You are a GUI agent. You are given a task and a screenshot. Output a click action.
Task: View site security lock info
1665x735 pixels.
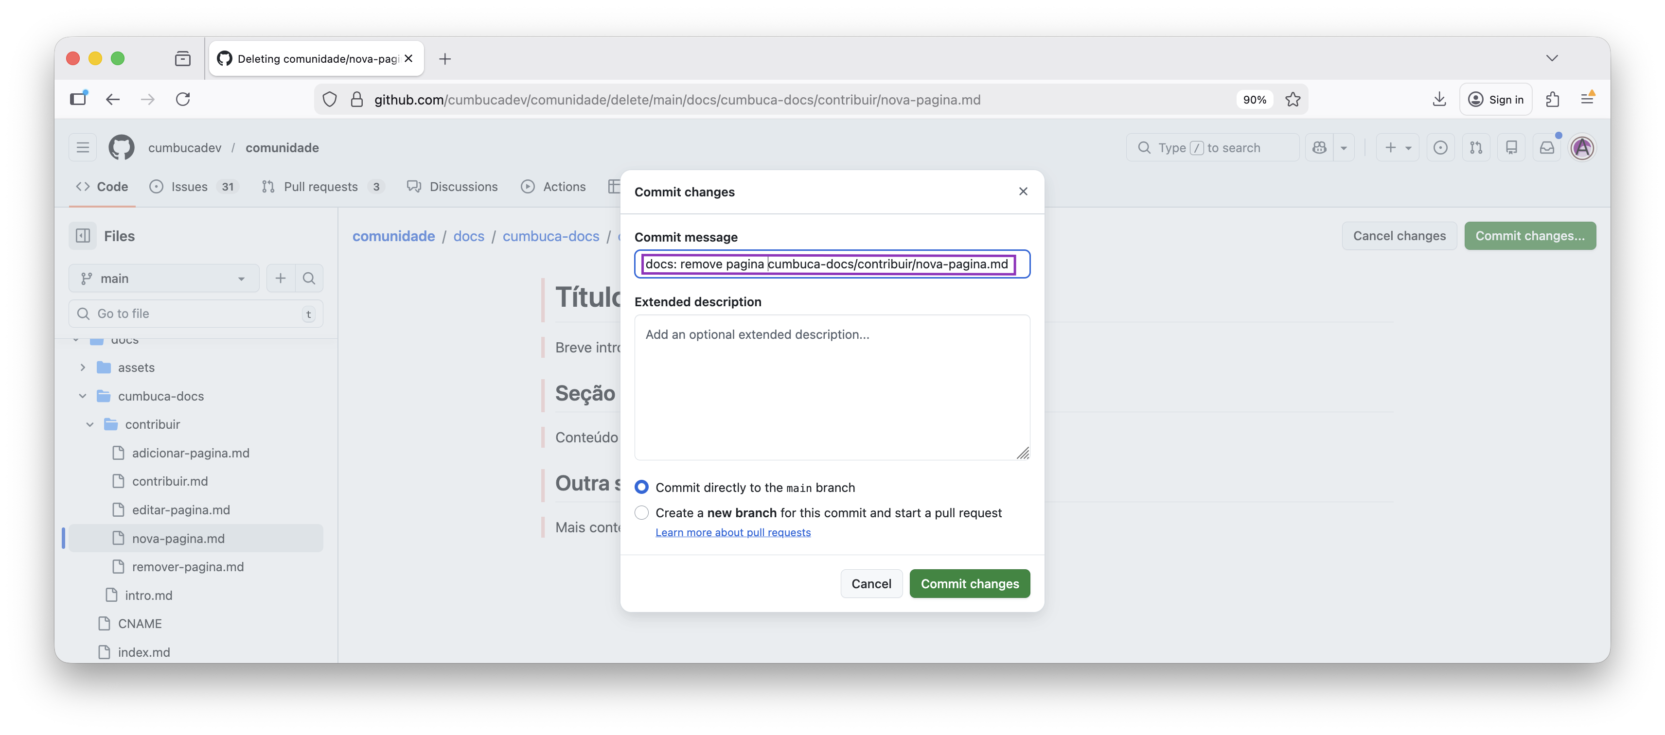(x=357, y=100)
